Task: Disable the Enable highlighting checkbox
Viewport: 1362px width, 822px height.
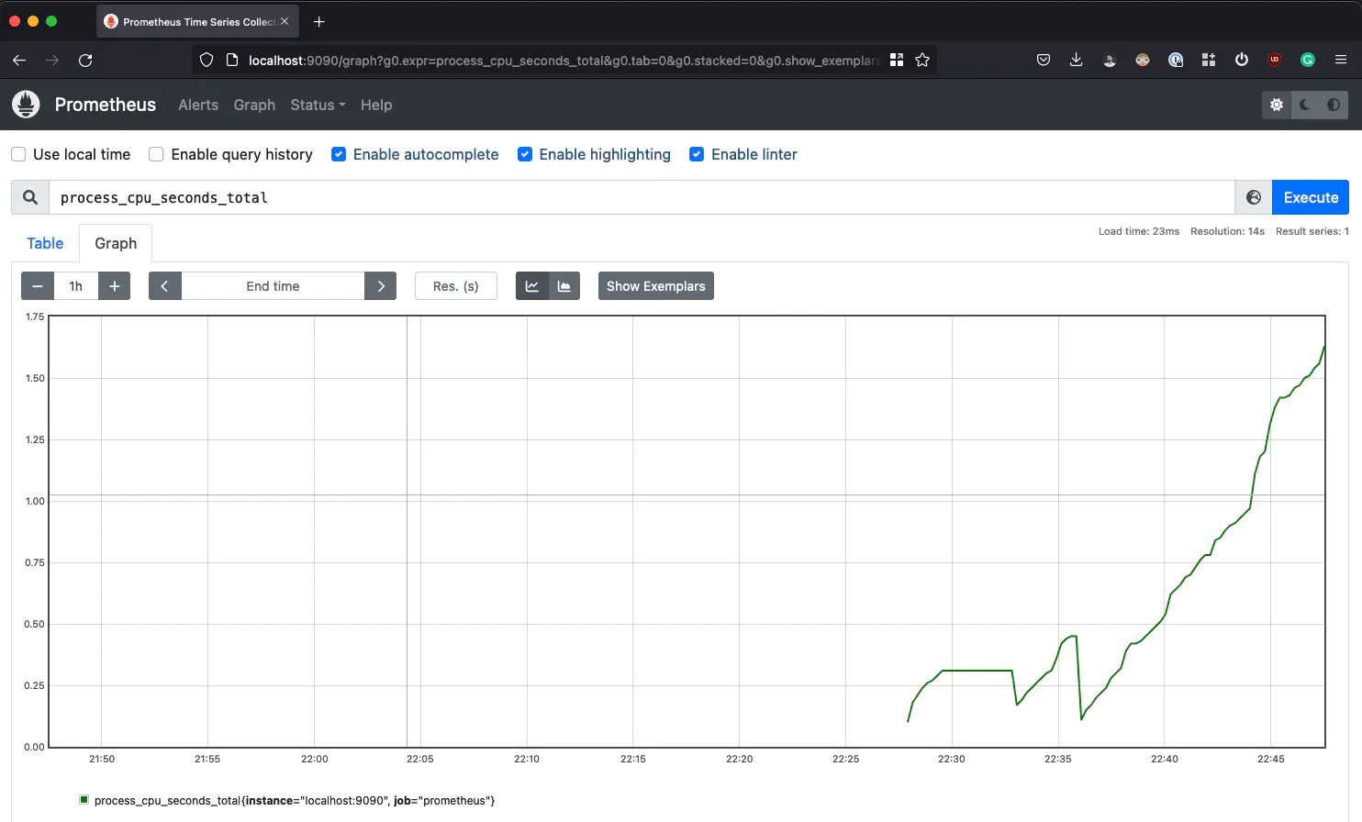Action: (x=525, y=154)
